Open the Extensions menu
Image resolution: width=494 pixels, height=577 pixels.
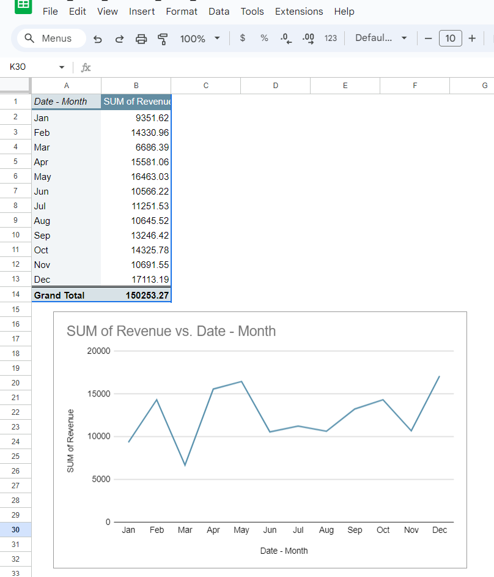point(299,12)
